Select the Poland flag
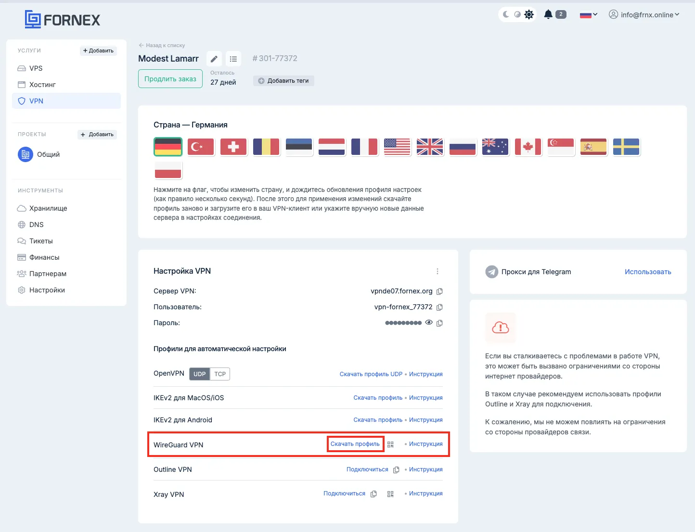695x532 pixels. 168,170
